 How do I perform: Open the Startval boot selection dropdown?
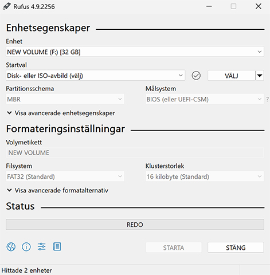point(95,76)
